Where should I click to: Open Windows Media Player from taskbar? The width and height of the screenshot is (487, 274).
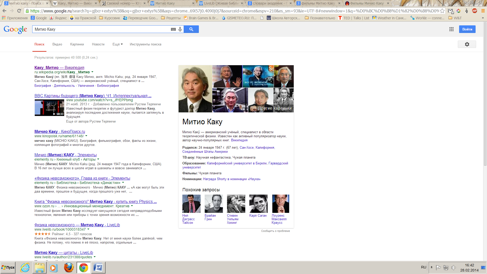[x=54, y=267]
